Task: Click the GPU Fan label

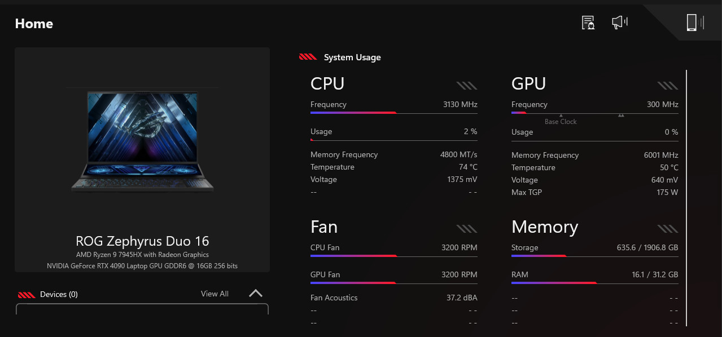Action: tap(325, 274)
